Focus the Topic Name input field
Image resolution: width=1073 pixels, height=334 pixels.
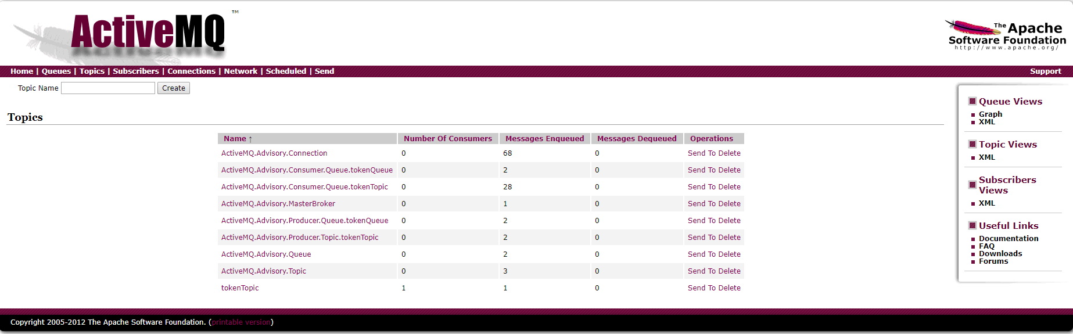click(108, 88)
